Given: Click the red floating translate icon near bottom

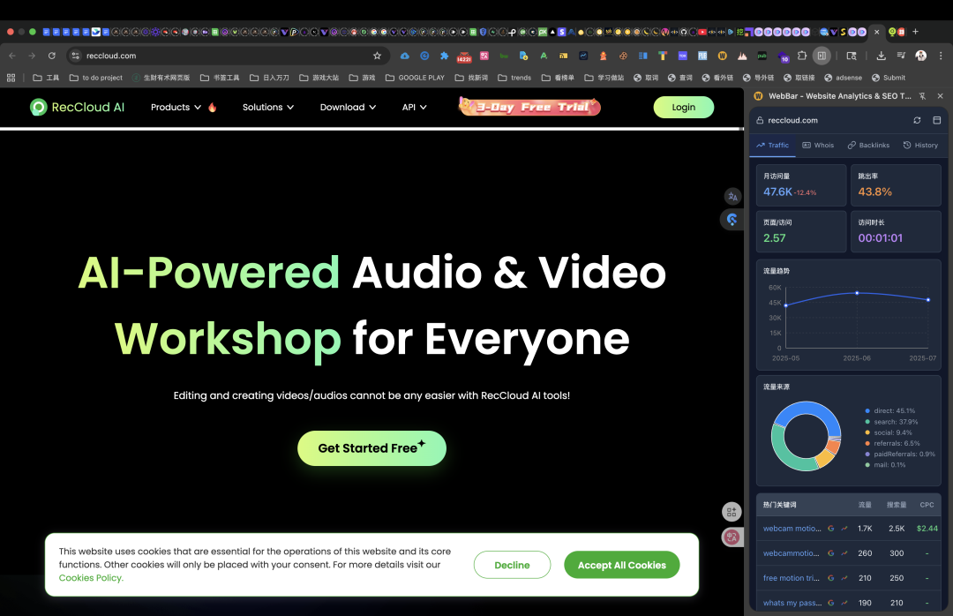Looking at the screenshot, I should tap(732, 537).
